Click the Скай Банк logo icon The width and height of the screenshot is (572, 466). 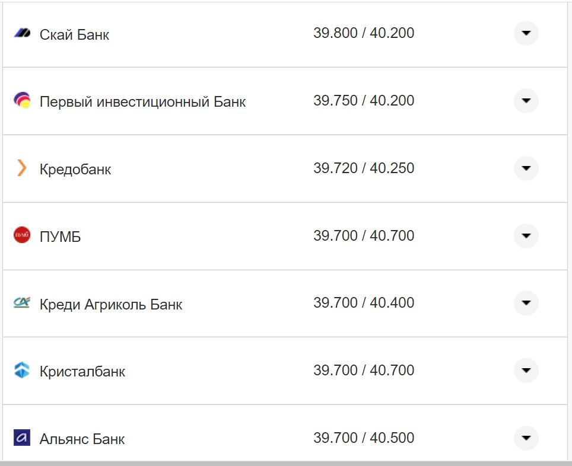point(22,34)
